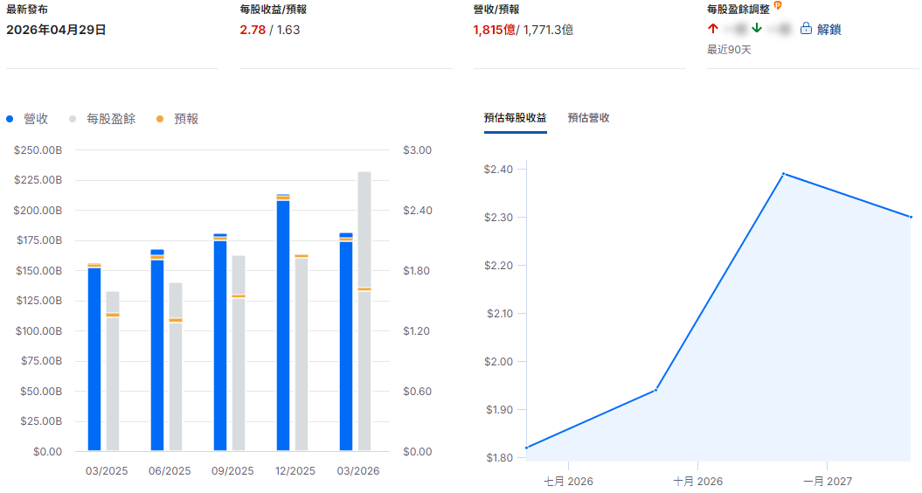The width and height of the screenshot is (922, 493).
Task: Select the gray EPS bar for 12/2025
Action: pos(301,352)
